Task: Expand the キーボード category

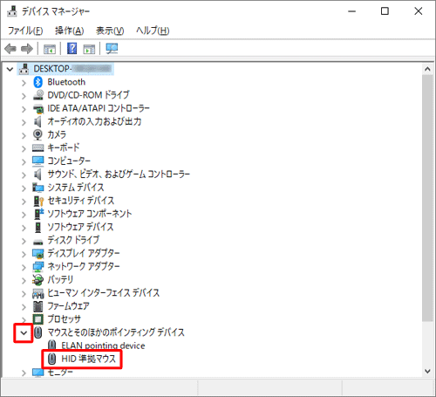Action: point(24,148)
